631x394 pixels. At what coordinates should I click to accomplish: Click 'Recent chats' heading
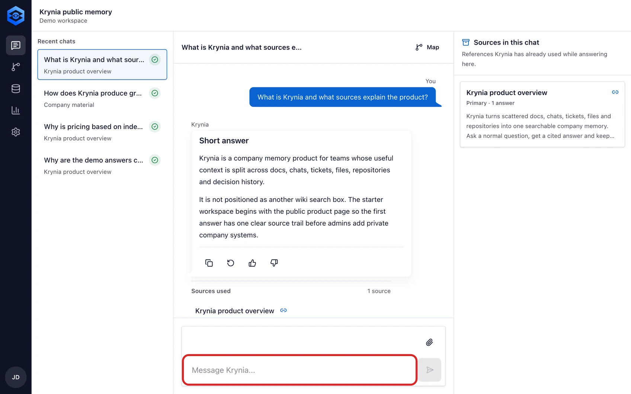coord(57,41)
